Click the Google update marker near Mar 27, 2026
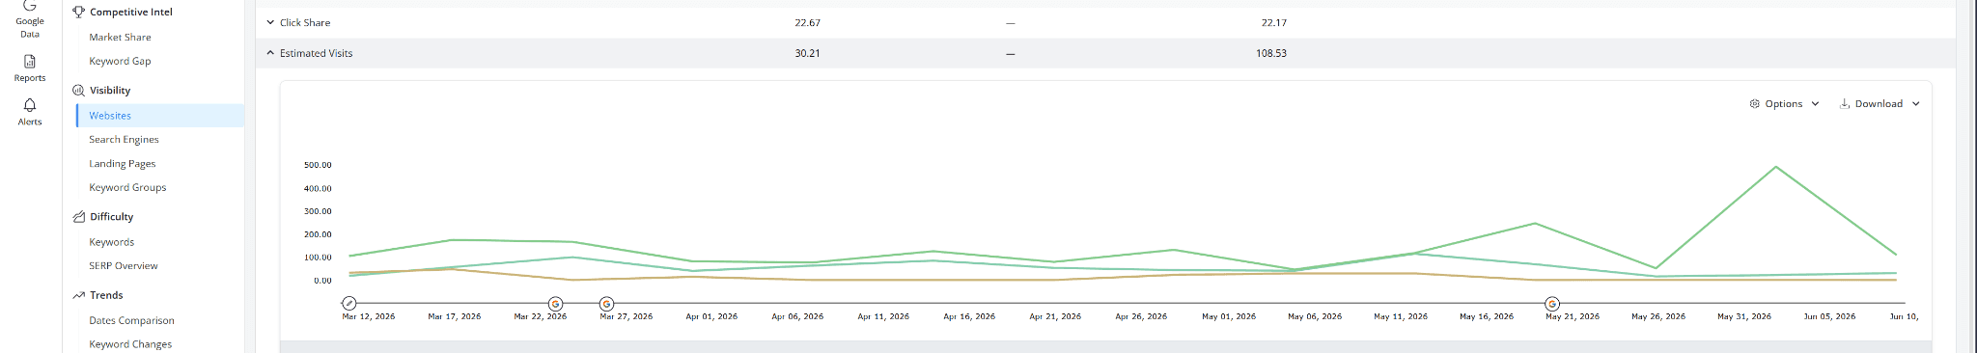 606,304
